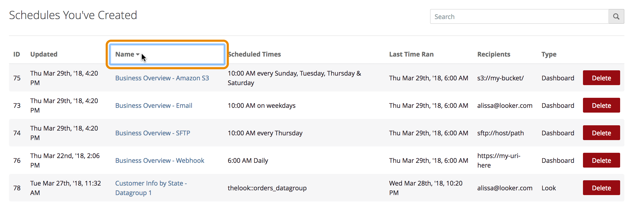The image size is (635, 203).
Task: Delete the Amazon S3 schedule row
Action: pos(601,78)
